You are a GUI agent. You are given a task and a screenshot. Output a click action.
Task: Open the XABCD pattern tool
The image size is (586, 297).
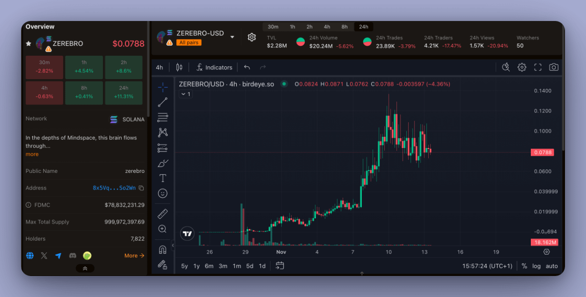pyautogui.click(x=163, y=132)
